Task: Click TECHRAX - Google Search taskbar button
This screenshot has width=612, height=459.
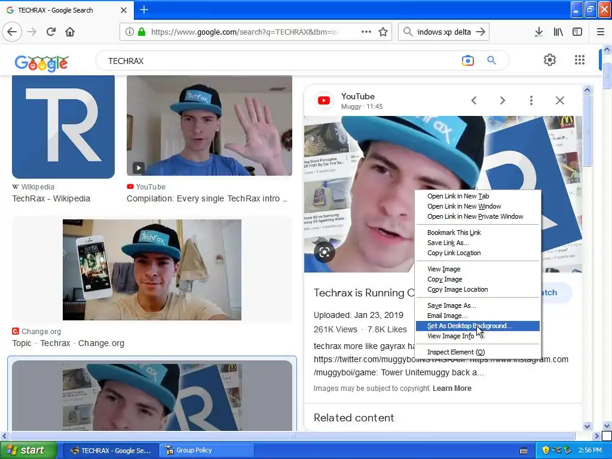Action: (x=111, y=451)
